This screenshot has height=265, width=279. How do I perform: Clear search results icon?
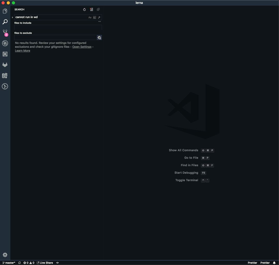pyautogui.click(x=91, y=10)
